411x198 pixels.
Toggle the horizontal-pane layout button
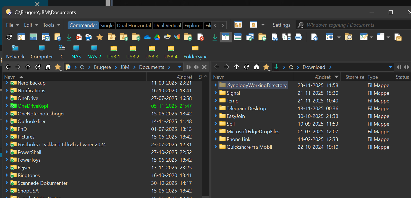238,37
